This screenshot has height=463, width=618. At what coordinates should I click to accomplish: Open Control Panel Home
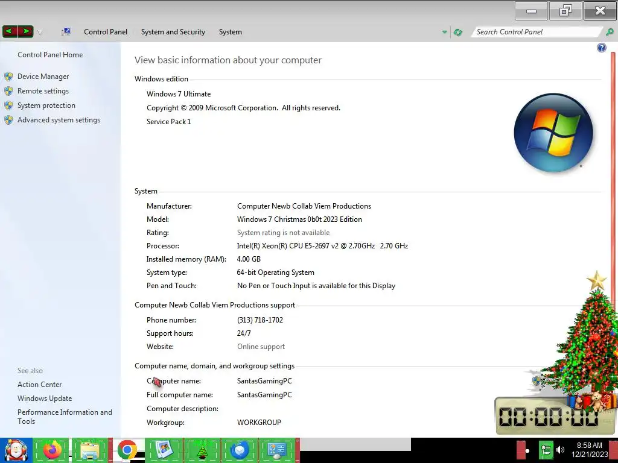coord(50,55)
